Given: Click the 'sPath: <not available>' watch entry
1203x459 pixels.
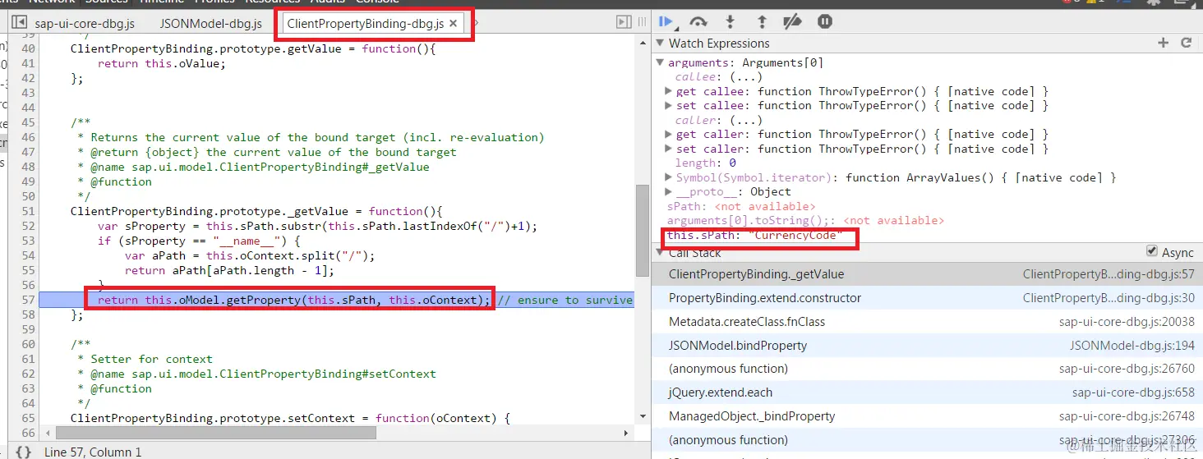Looking at the screenshot, I should (x=741, y=206).
